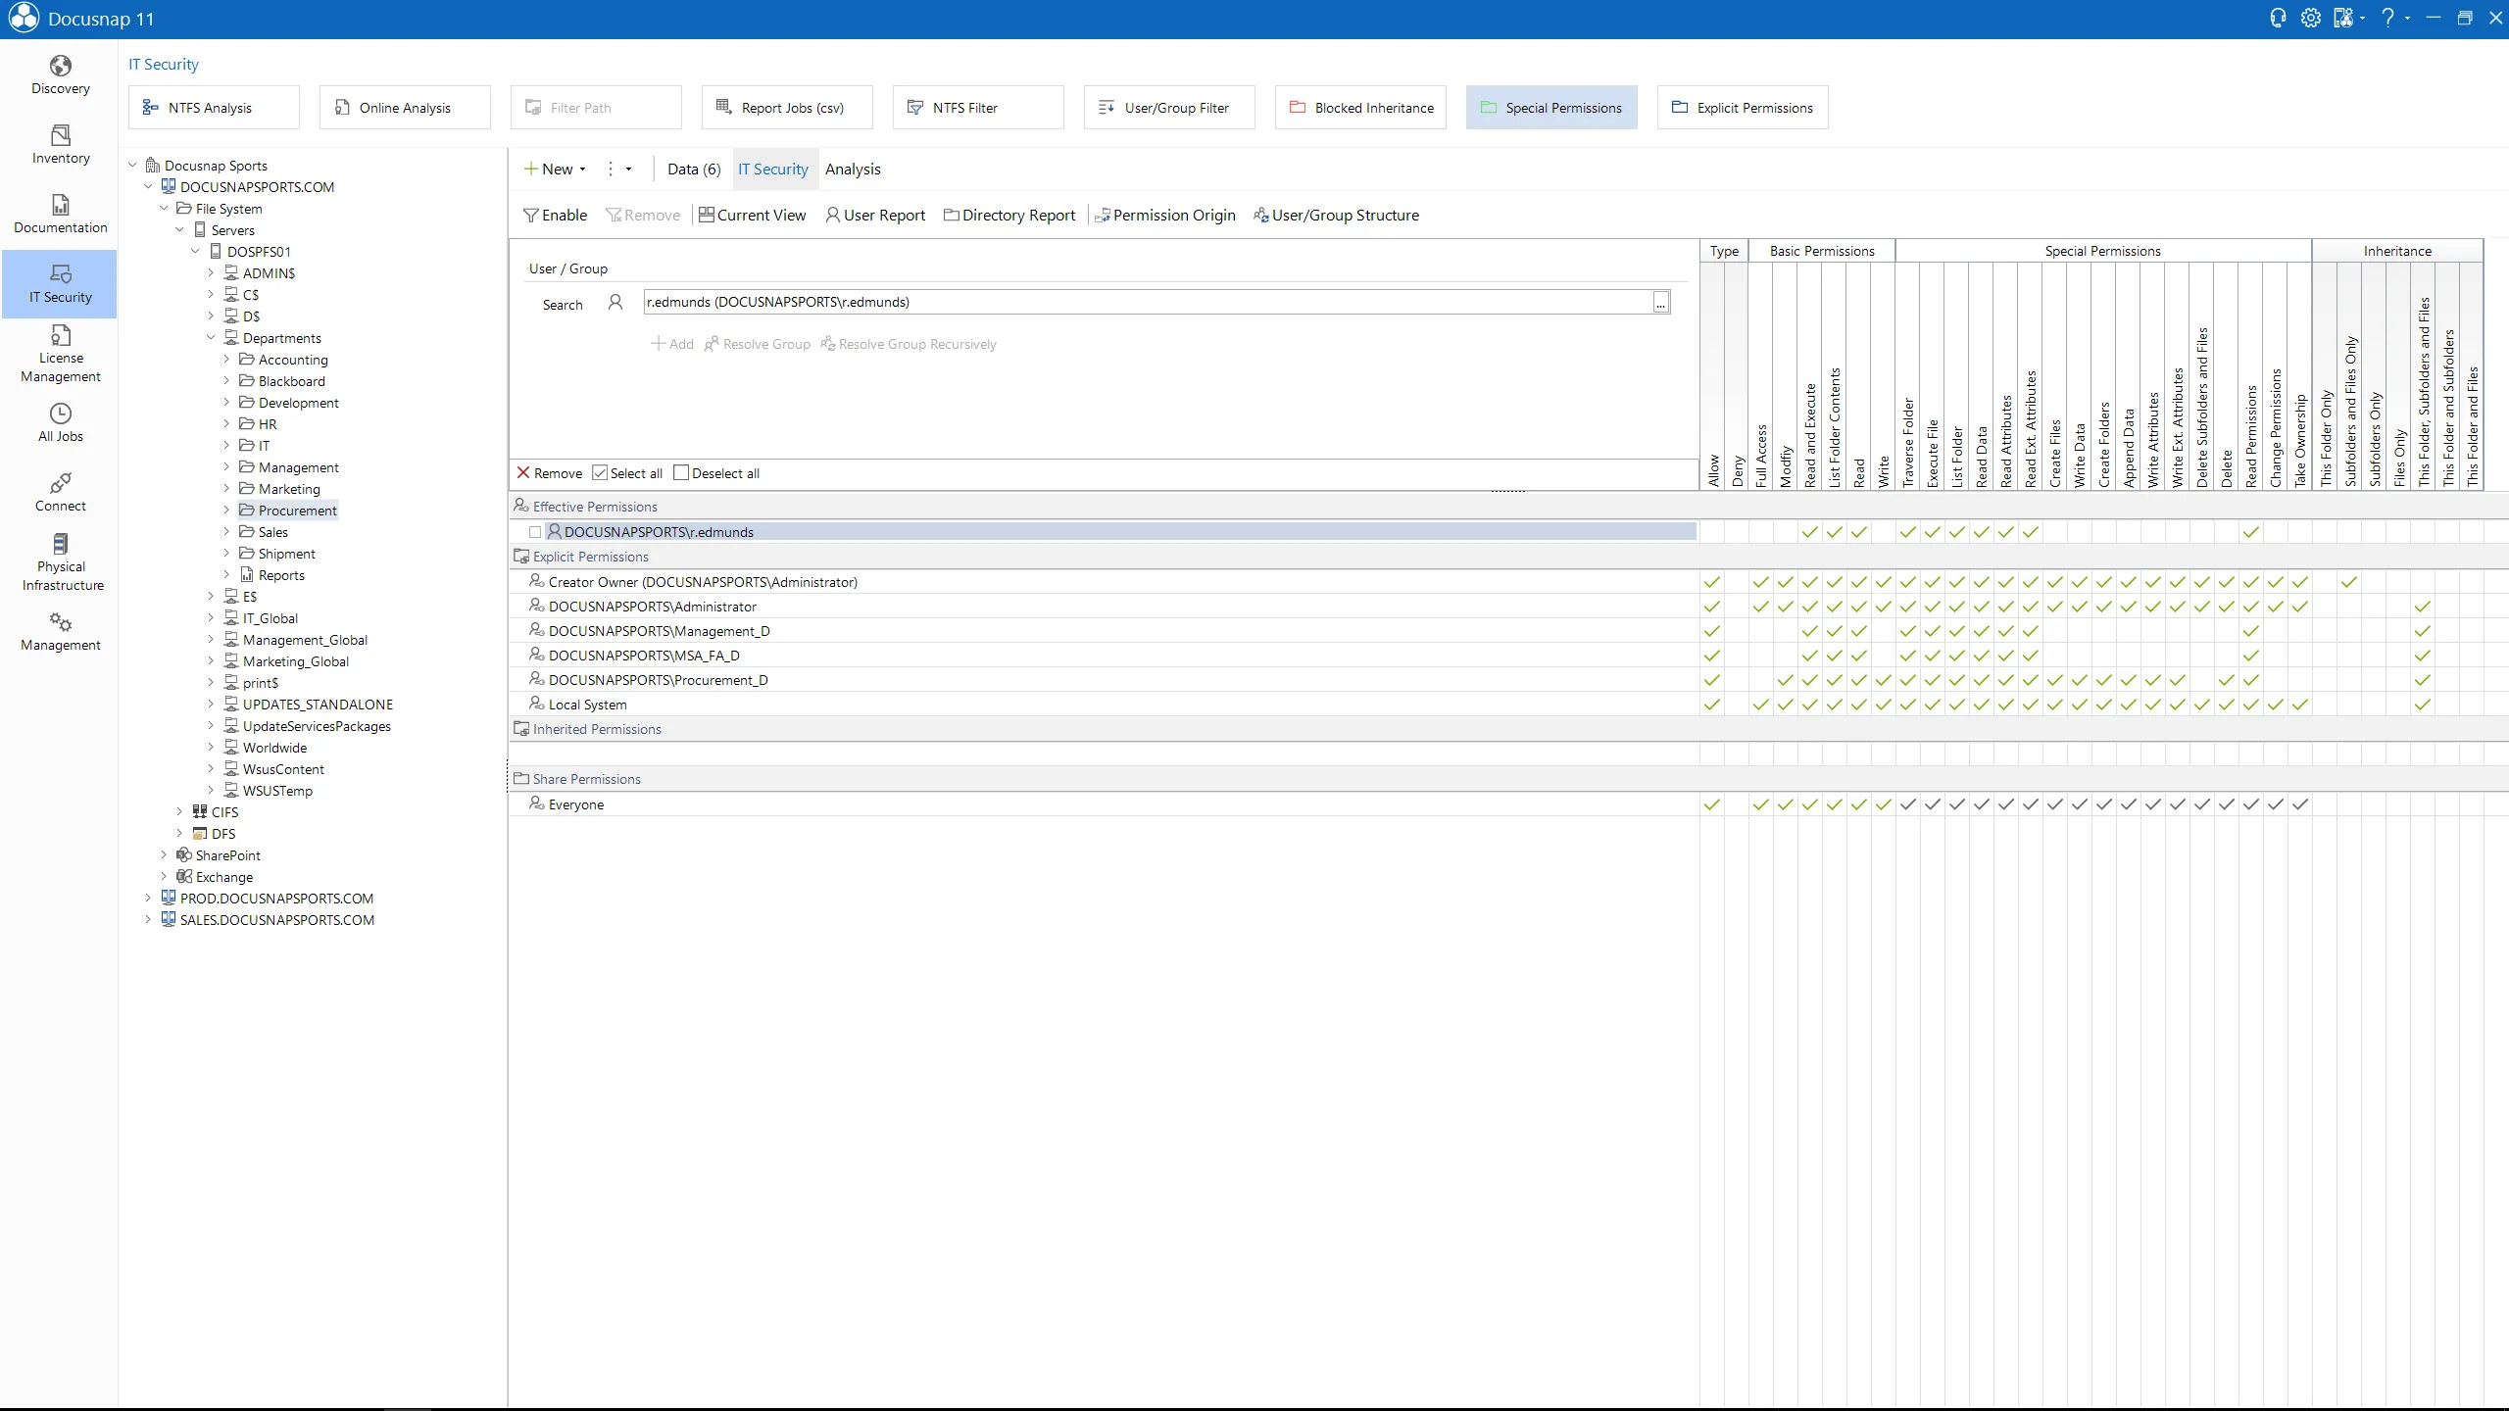This screenshot has height=1411, width=2509.
Task: Select the IT Security tab
Action: [x=773, y=170]
